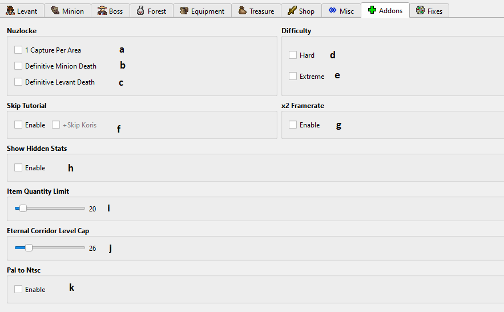Click the Treasure tab bag icon
This screenshot has height=312, width=504.
pyautogui.click(x=243, y=11)
